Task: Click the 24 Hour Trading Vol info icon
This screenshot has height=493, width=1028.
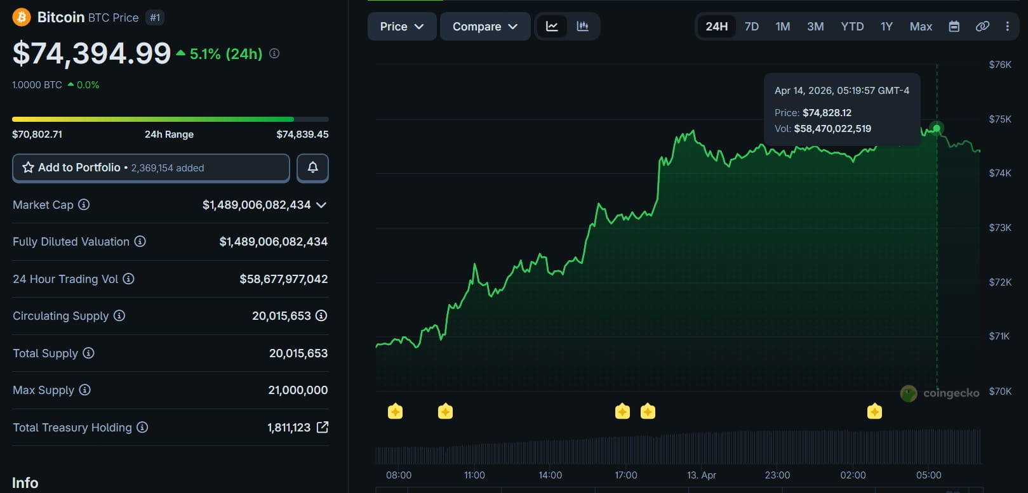Action: [128, 279]
